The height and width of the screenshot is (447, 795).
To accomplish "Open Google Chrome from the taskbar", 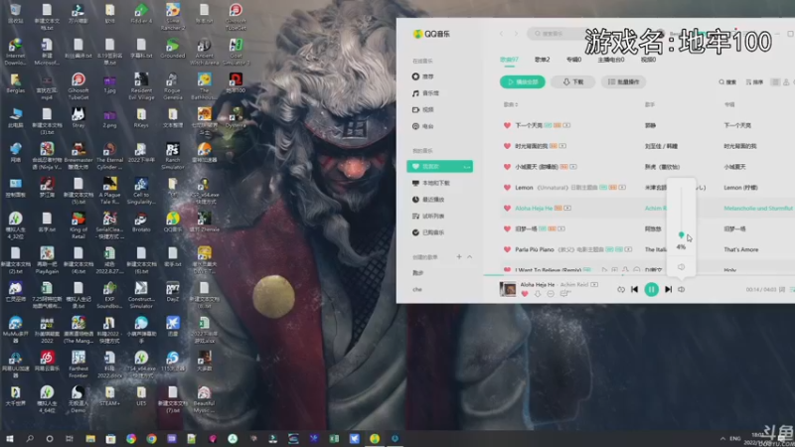I will tap(151, 438).
